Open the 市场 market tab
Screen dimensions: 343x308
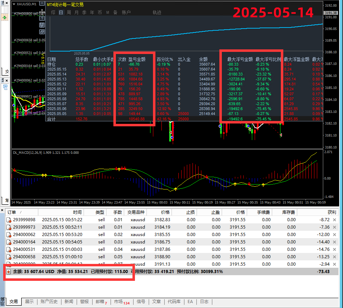[122, 302]
